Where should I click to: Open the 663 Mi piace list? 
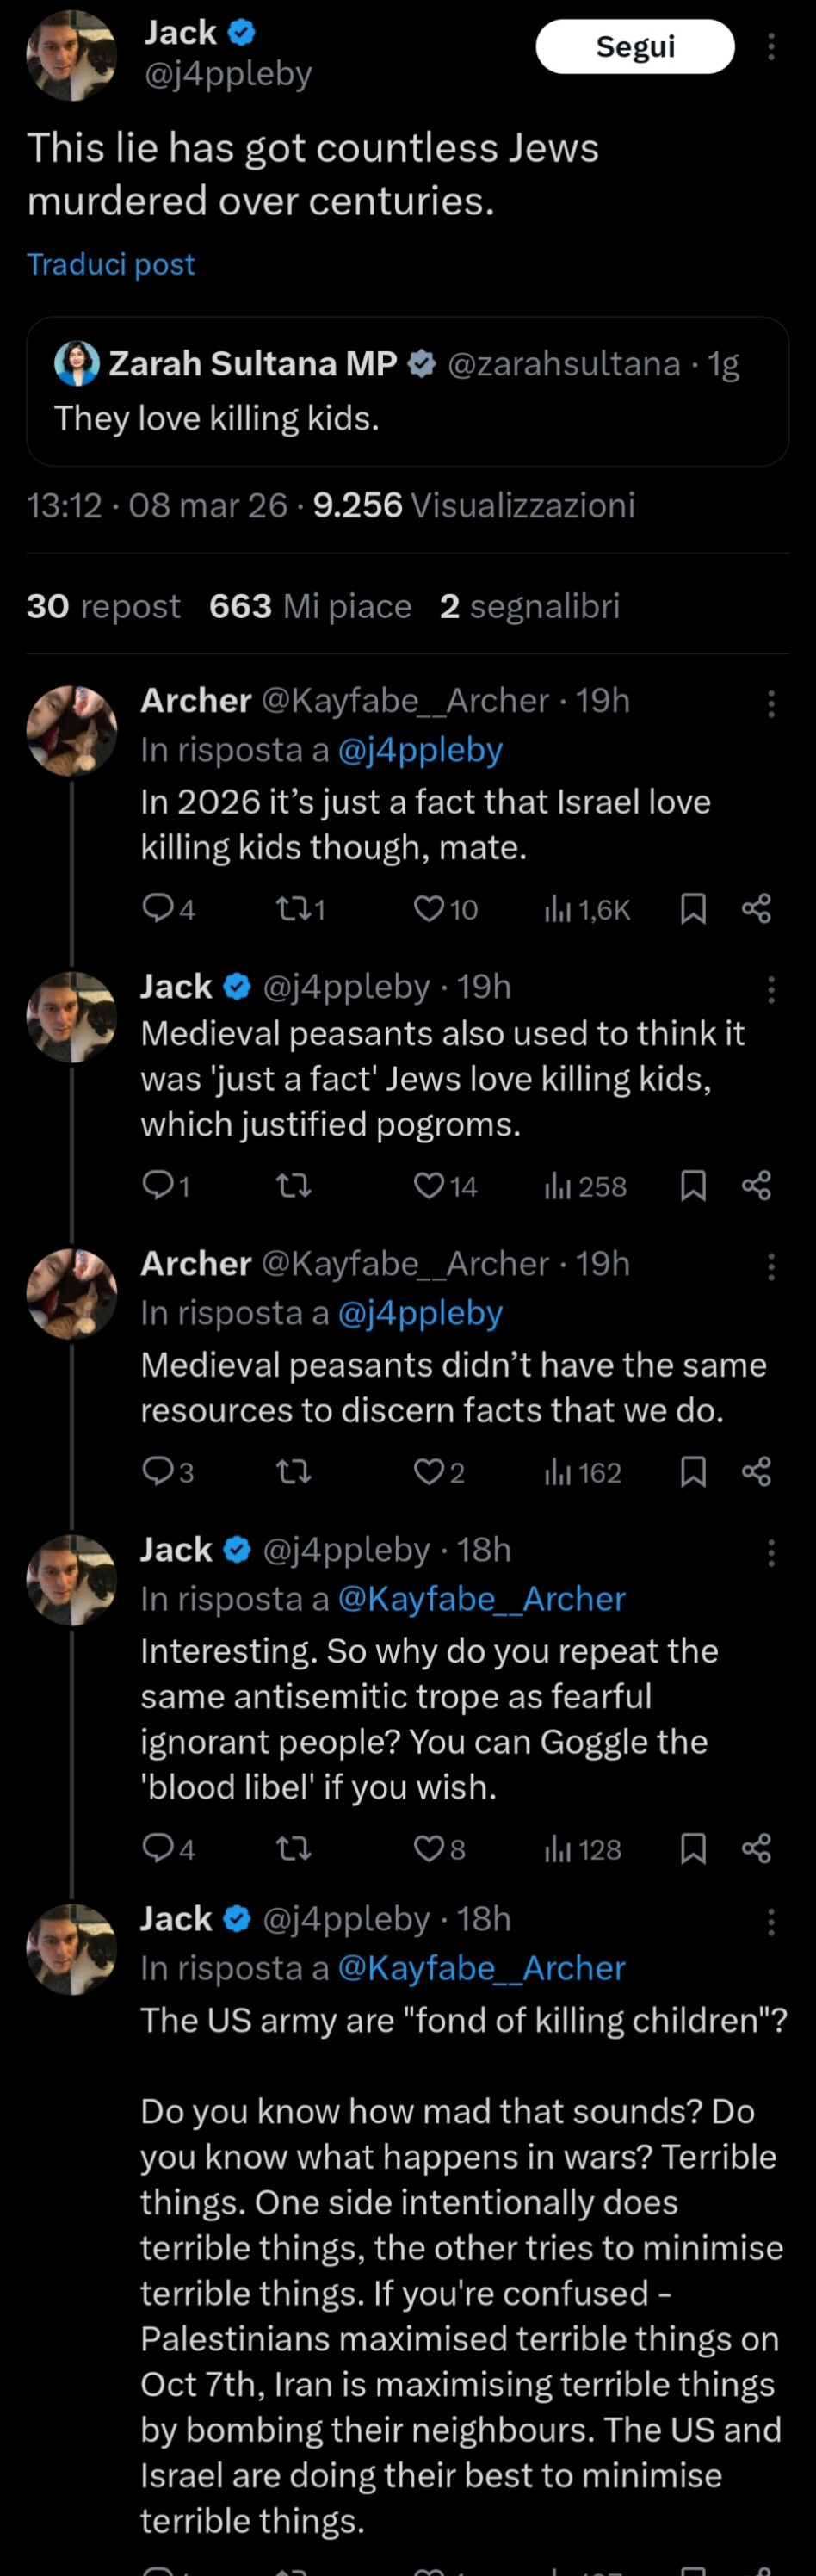pos(310,606)
